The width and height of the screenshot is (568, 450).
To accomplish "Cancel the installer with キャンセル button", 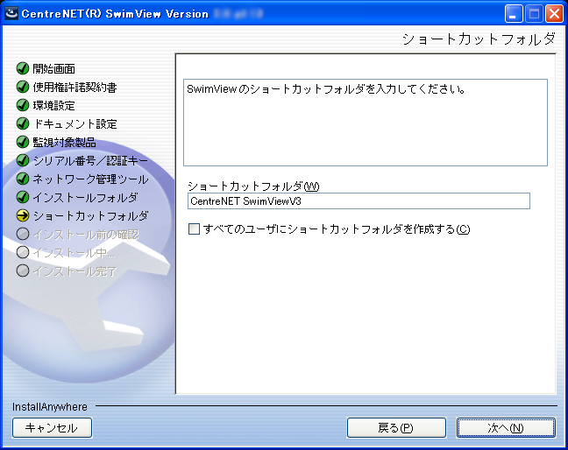I will [53, 428].
